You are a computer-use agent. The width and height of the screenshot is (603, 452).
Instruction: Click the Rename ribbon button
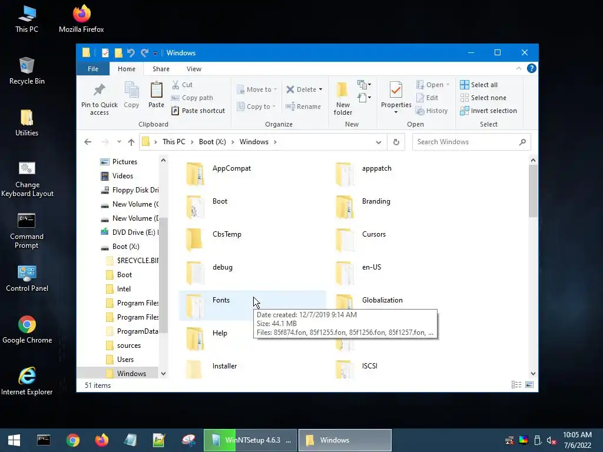[x=303, y=107]
